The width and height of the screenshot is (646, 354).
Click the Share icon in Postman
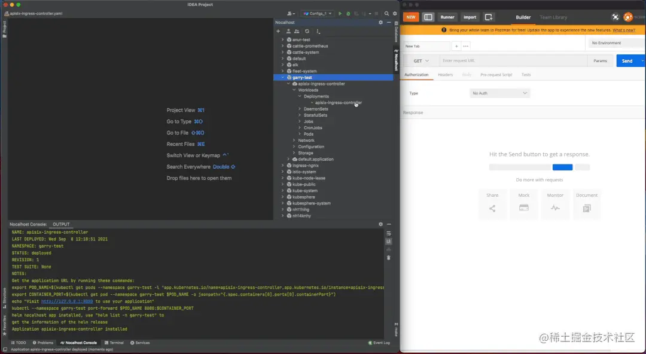[492, 209]
